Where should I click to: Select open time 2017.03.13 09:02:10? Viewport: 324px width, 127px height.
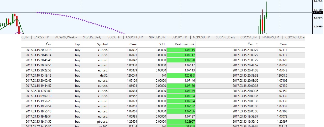tap(39, 96)
